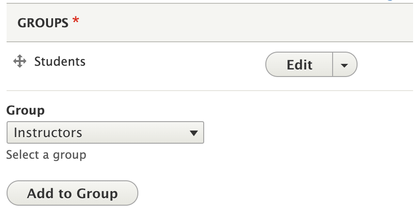Select the GROUPS heading text
The height and width of the screenshot is (216, 414).
click(43, 23)
